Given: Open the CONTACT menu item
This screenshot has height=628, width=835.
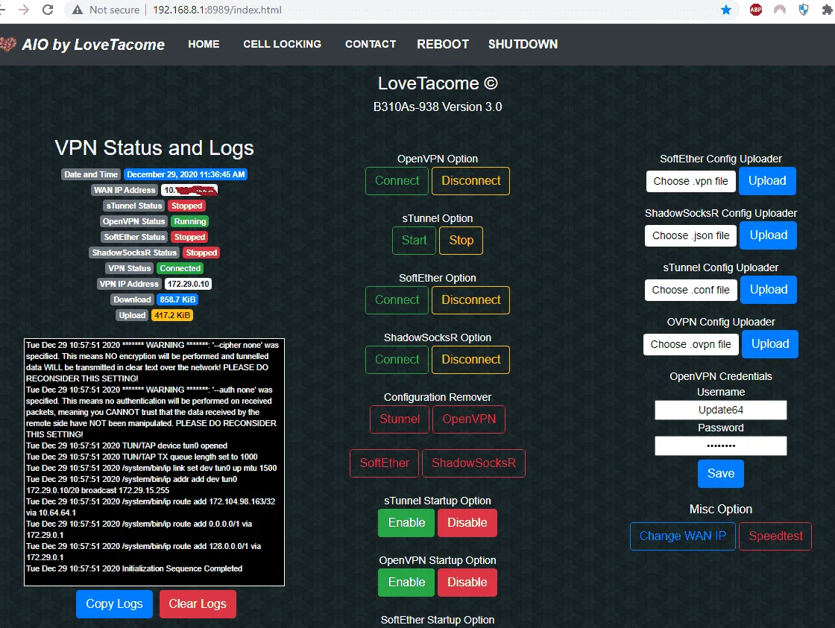Looking at the screenshot, I should coord(371,44).
